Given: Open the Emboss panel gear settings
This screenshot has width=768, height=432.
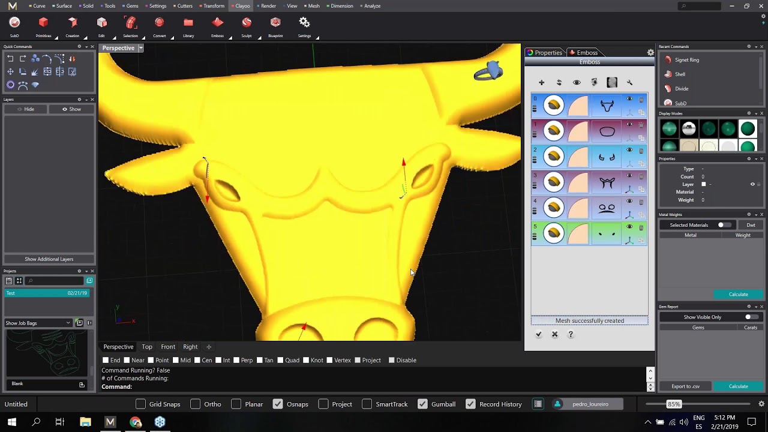Looking at the screenshot, I should [650, 53].
